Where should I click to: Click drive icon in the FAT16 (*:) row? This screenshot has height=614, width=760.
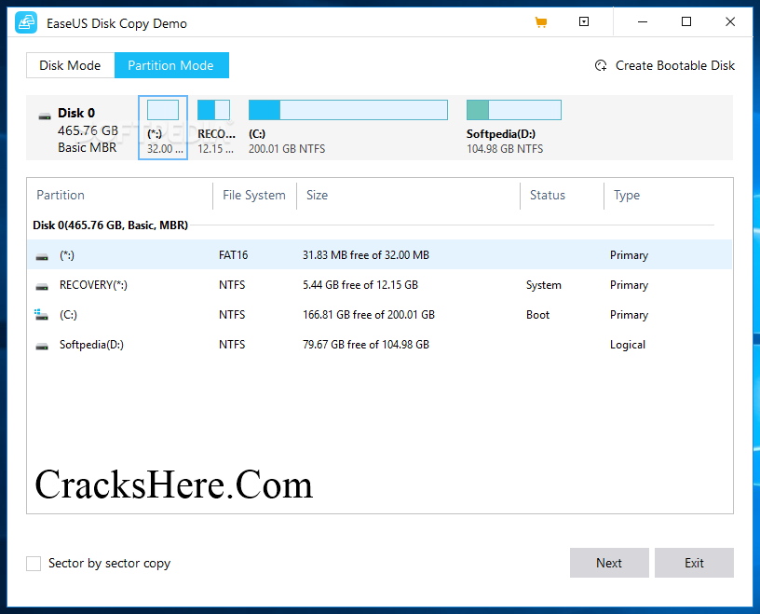[x=42, y=256]
